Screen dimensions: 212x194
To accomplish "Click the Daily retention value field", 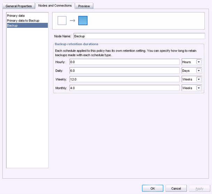I will pyautogui.click(x=124, y=70).
